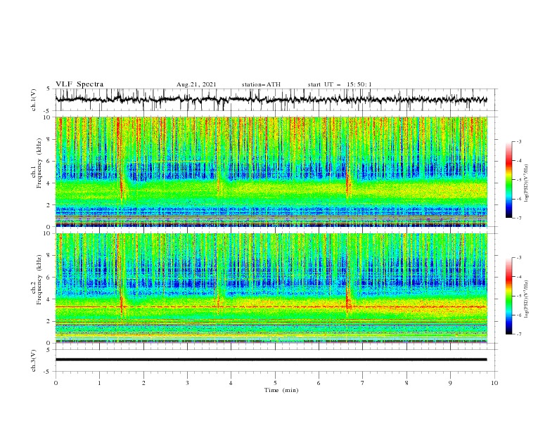Click the time axis tick label '5'
This screenshot has width=557, height=430.
click(275, 383)
